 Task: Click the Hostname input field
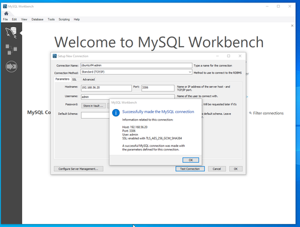106,88
